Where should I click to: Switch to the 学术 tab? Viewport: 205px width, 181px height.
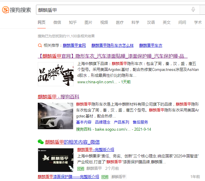point(198,22)
